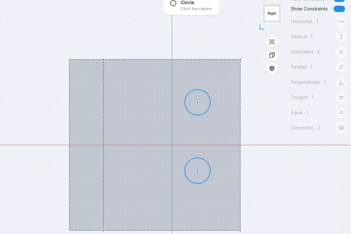Switch to wireframe box view icon
This screenshot has width=351, height=234.
[x=272, y=55]
